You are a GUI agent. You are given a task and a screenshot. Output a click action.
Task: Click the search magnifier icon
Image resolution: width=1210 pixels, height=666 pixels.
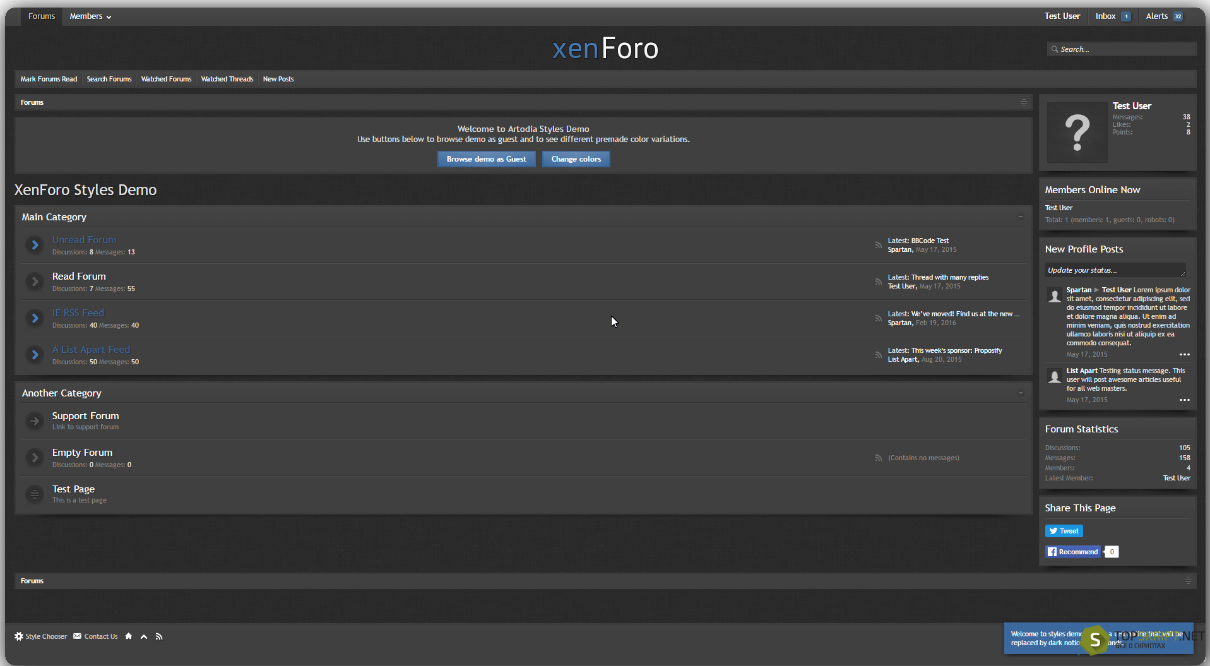pos(1055,49)
